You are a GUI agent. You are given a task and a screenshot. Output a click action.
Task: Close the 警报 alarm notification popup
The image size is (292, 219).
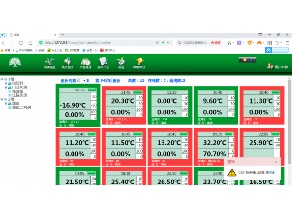click(276, 162)
